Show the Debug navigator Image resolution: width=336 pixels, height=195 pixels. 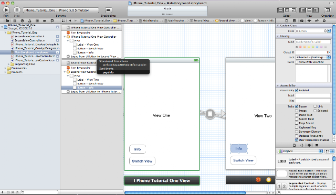[37, 21]
